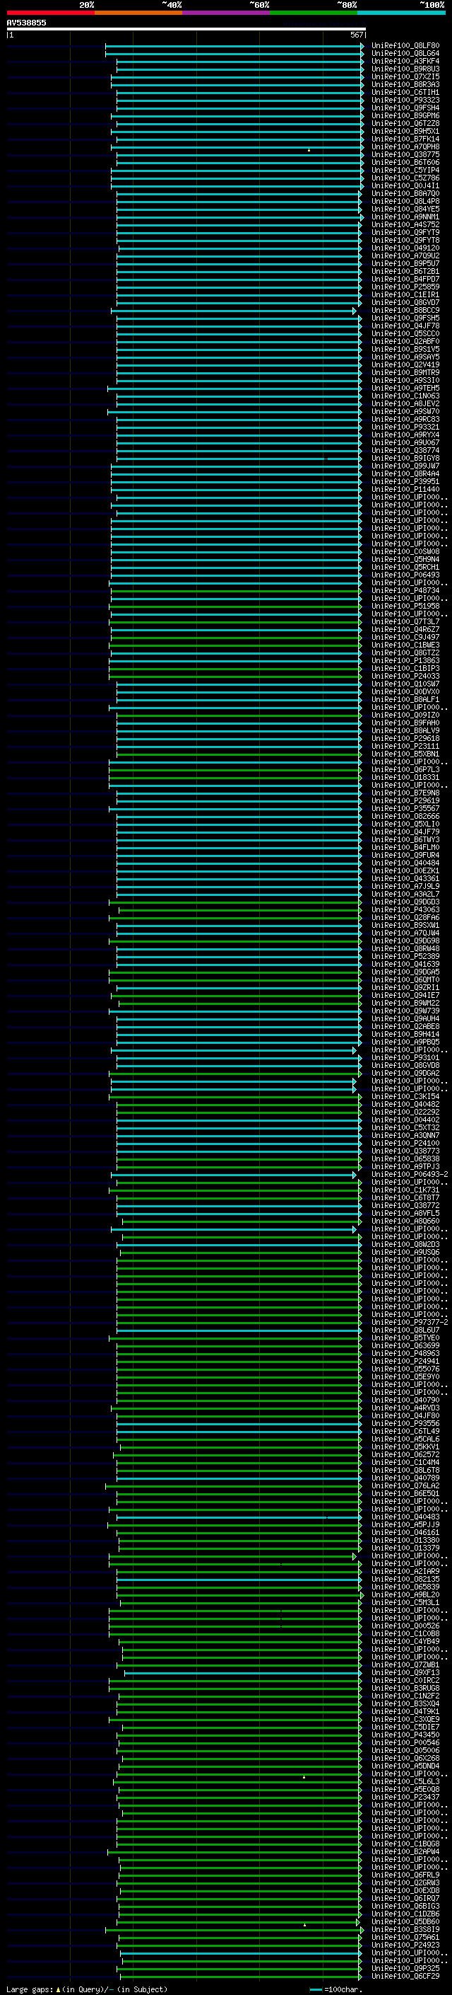Select hit label UniRef100_A3FKF4
The image size is (452, 1995).
[x=405, y=61]
